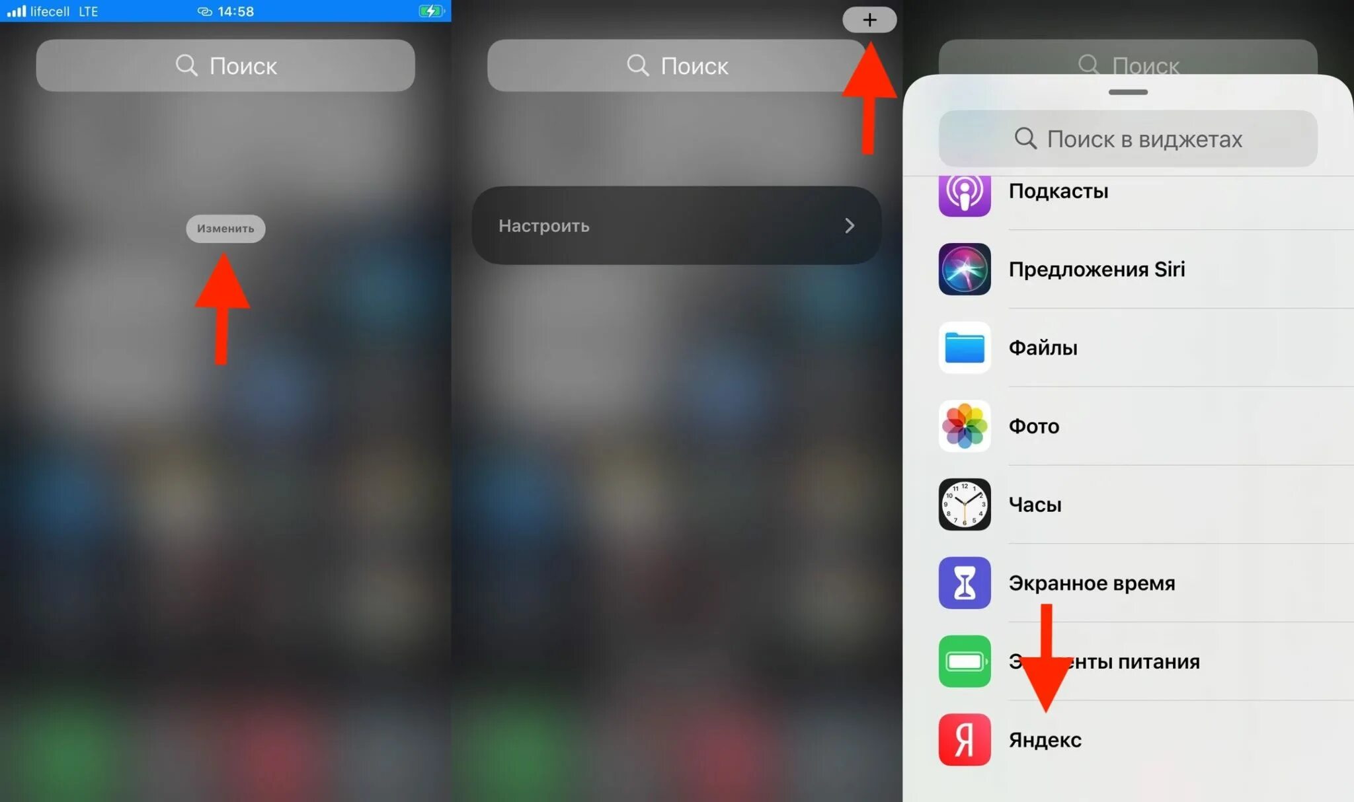Viewport: 1354px width, 802px height.
Task: Tap Изменить to edit widgets
Action: [x=225, y=228]
